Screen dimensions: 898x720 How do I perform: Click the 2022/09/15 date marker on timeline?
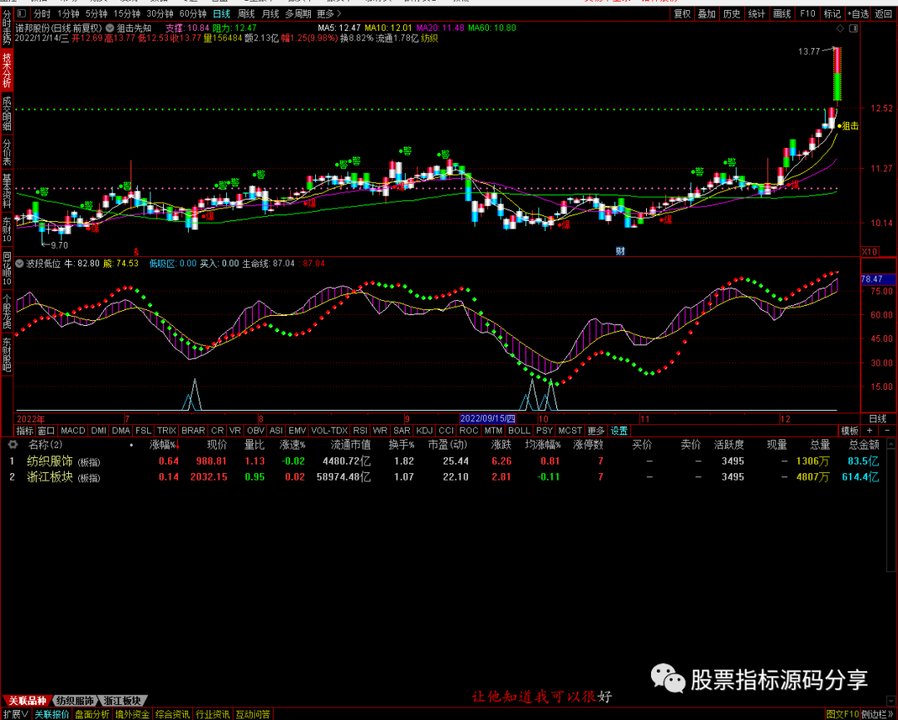tap(488, 419)
